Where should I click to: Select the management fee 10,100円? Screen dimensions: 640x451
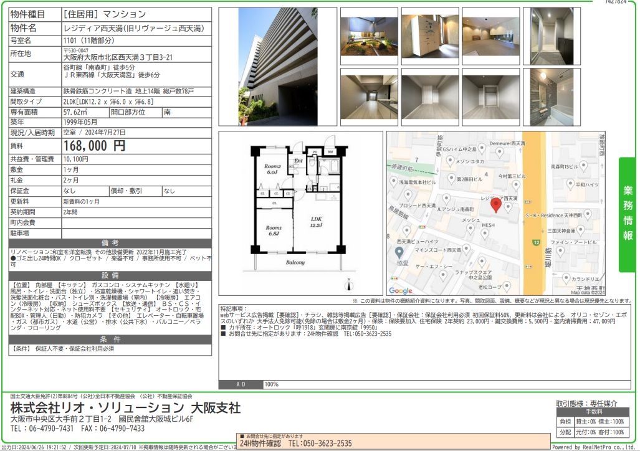[76, 159]
